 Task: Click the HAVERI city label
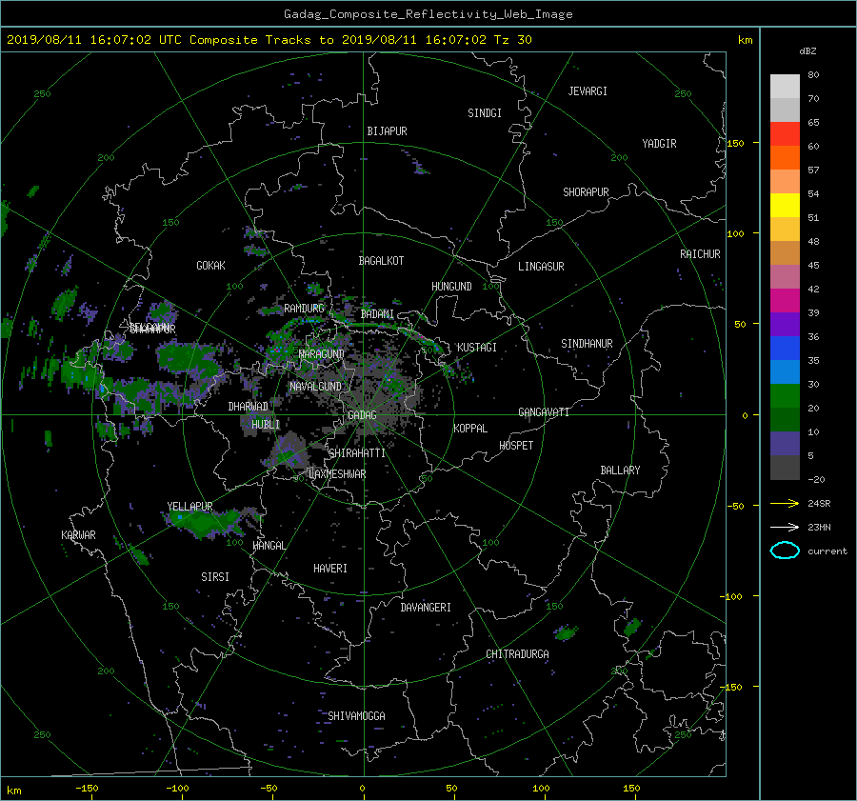pyautogui.click(x=330, y=569)
